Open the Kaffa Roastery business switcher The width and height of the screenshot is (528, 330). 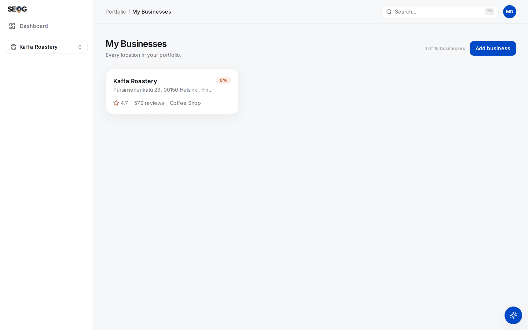[x=47, y=47]
